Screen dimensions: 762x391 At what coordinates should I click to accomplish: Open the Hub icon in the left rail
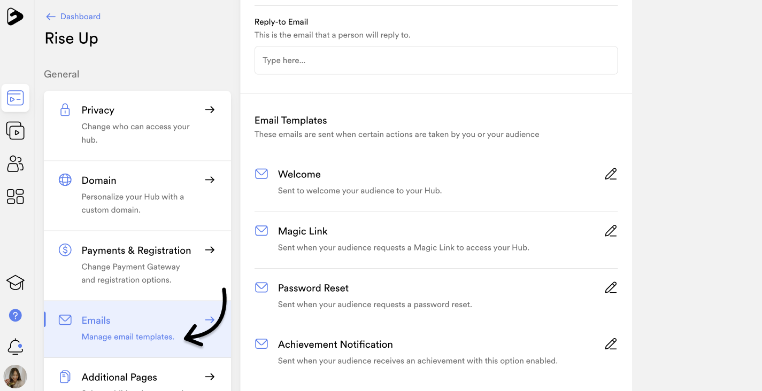16,98
